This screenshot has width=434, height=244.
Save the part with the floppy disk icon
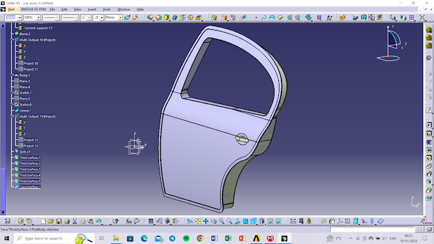pyautogui.click(x=59, y=221)
